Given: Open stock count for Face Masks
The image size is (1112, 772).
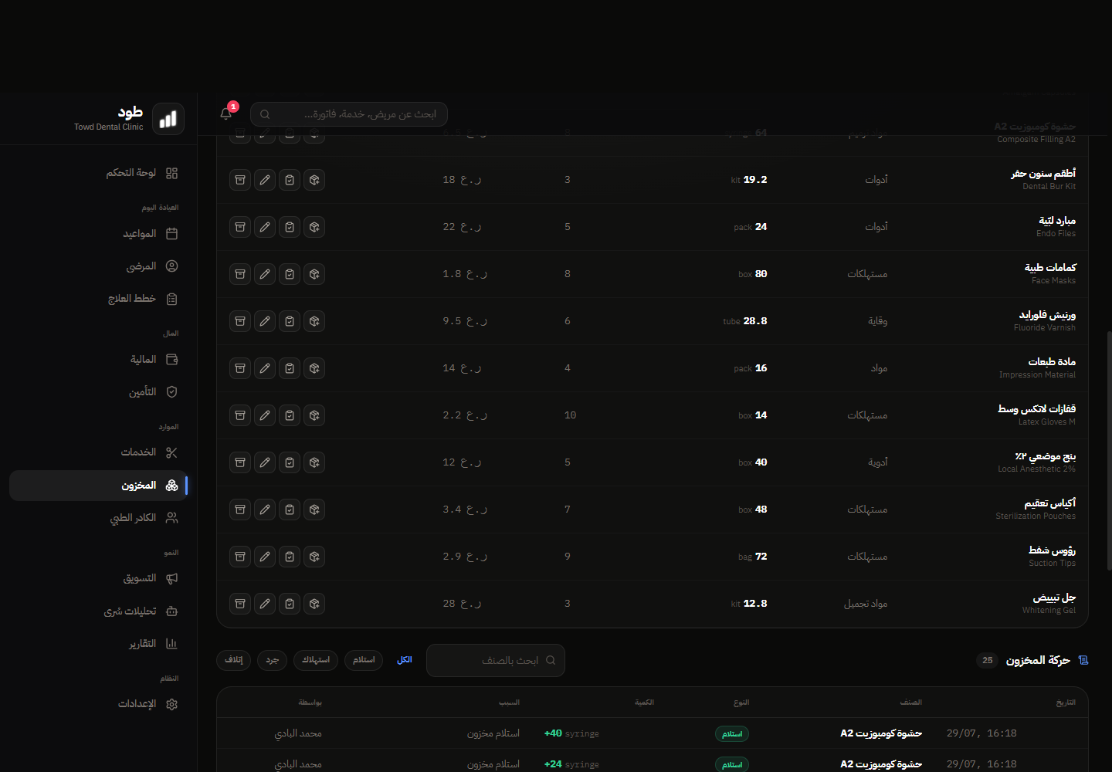Looking at the screenshot, I should click(290, 274).
